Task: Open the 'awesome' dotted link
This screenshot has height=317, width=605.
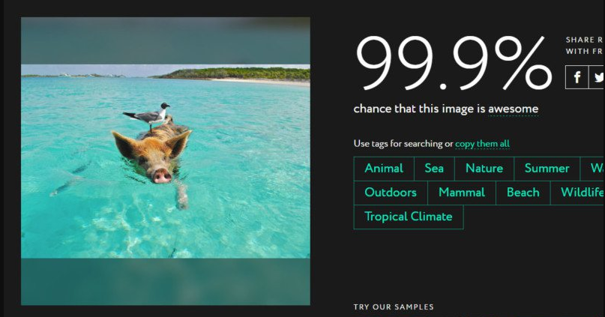Action: pyautogui.click(x=513, y=109)
